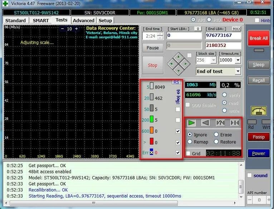Select the write mode radio button
Image resolution: width=274 pixels, height=209 pixels.
[x=224, y=110]
